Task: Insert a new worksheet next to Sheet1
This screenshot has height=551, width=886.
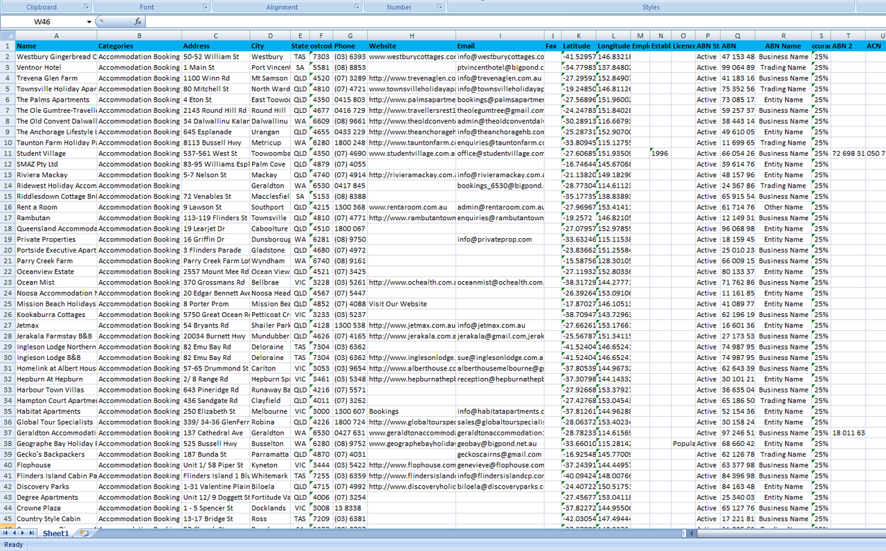Action: coord(84,534)
